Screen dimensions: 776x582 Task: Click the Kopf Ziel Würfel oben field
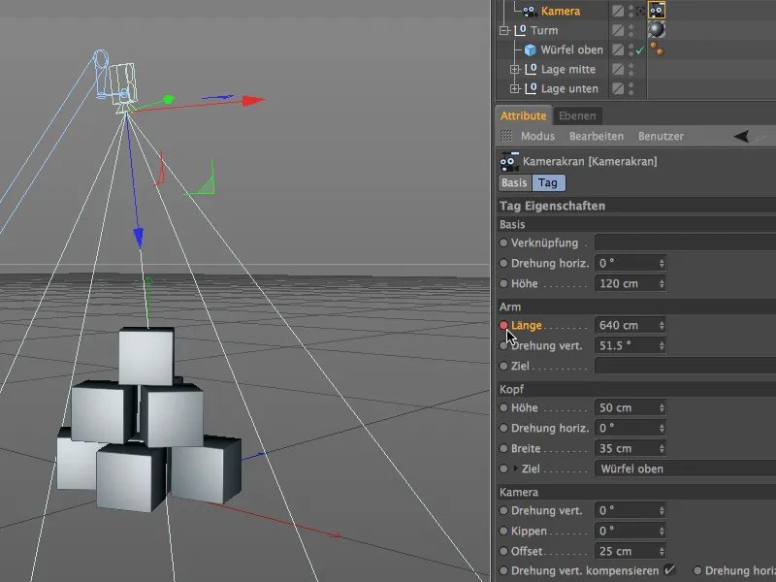(x=685, y=469)
